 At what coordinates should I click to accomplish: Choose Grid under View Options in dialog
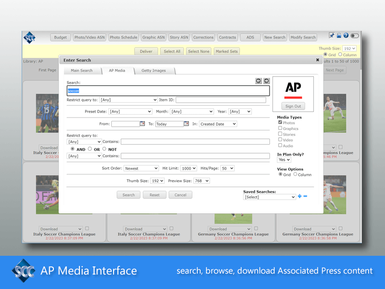click(x=280, y=174)
